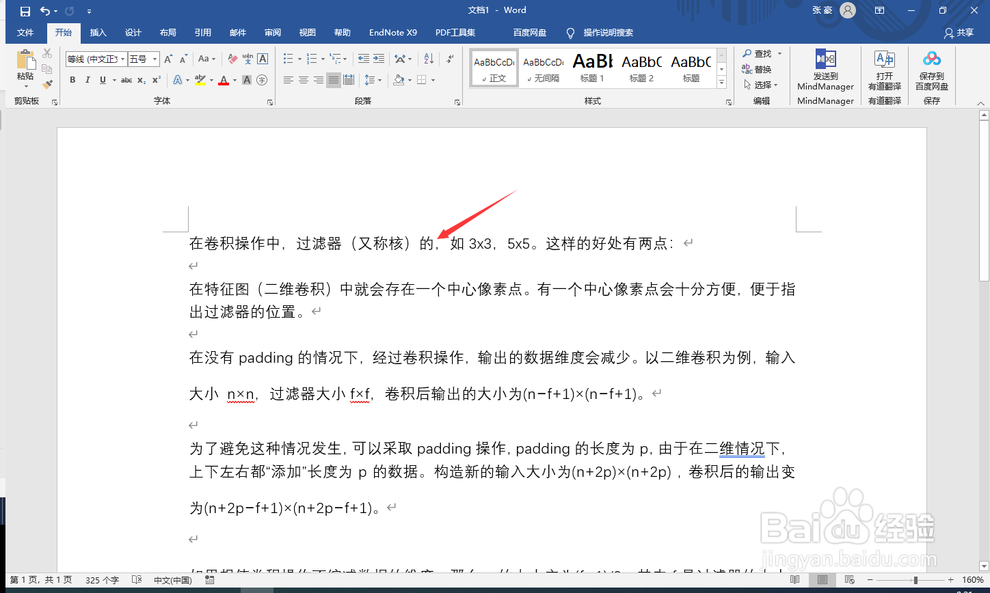This screenshot has height=593, width=990.
Task: Open the search lightbulb 操作说明搜索
Action: (x=600, y=32)
